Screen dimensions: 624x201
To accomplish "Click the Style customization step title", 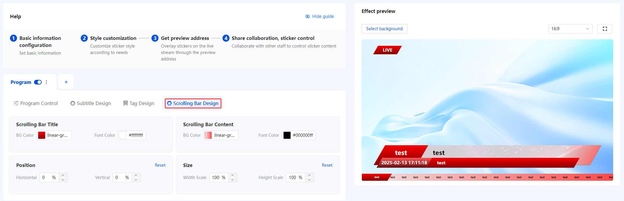I will coord(113,38).
